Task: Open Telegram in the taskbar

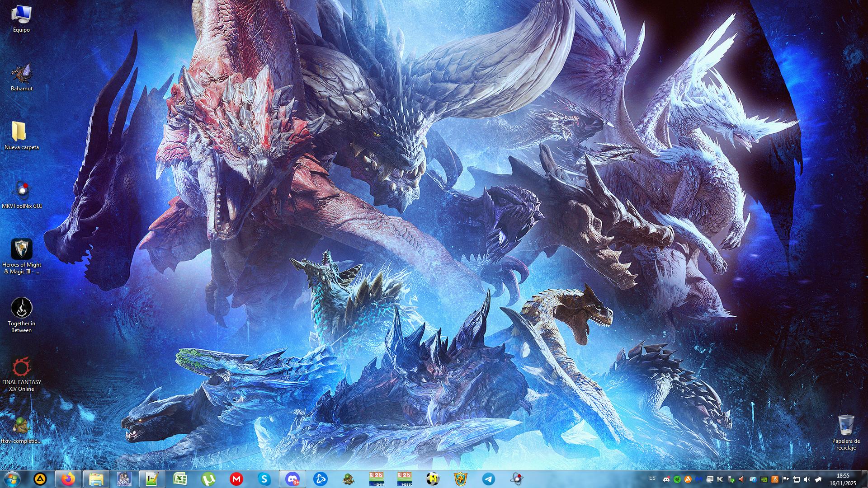Action: [488, 479]
